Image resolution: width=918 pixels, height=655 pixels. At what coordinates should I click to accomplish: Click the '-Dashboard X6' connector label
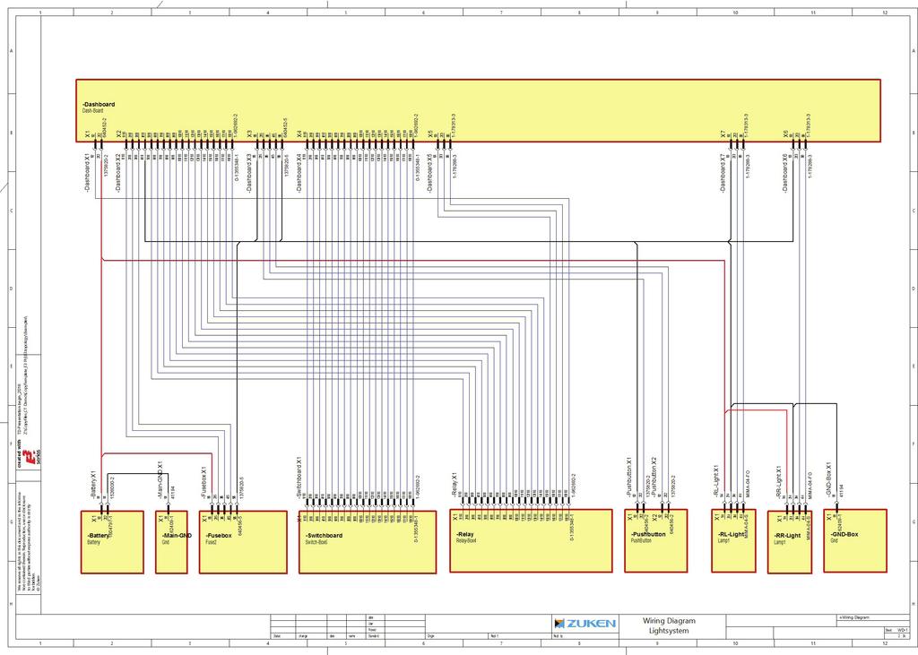tap(785, 173)
